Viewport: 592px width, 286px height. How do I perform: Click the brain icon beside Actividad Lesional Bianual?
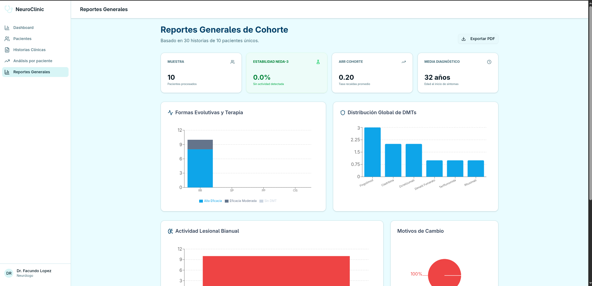[170, 231]
